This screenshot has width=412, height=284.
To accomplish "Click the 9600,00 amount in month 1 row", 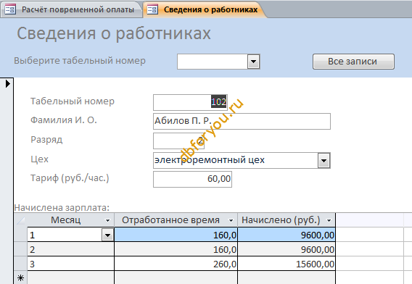I will pyautogui.click(x=287, y=235).
